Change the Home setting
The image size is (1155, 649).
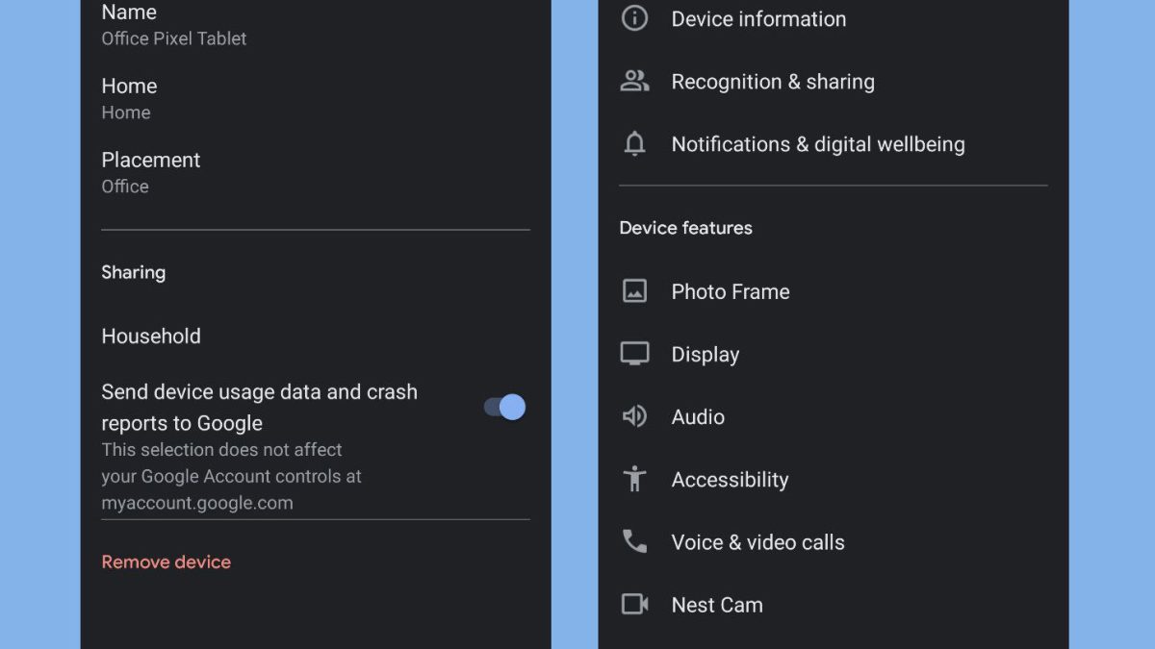click(129, 98)
